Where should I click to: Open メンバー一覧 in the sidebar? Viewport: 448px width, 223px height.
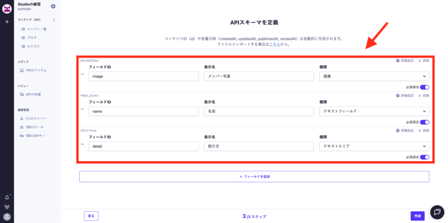click(36, 29)
